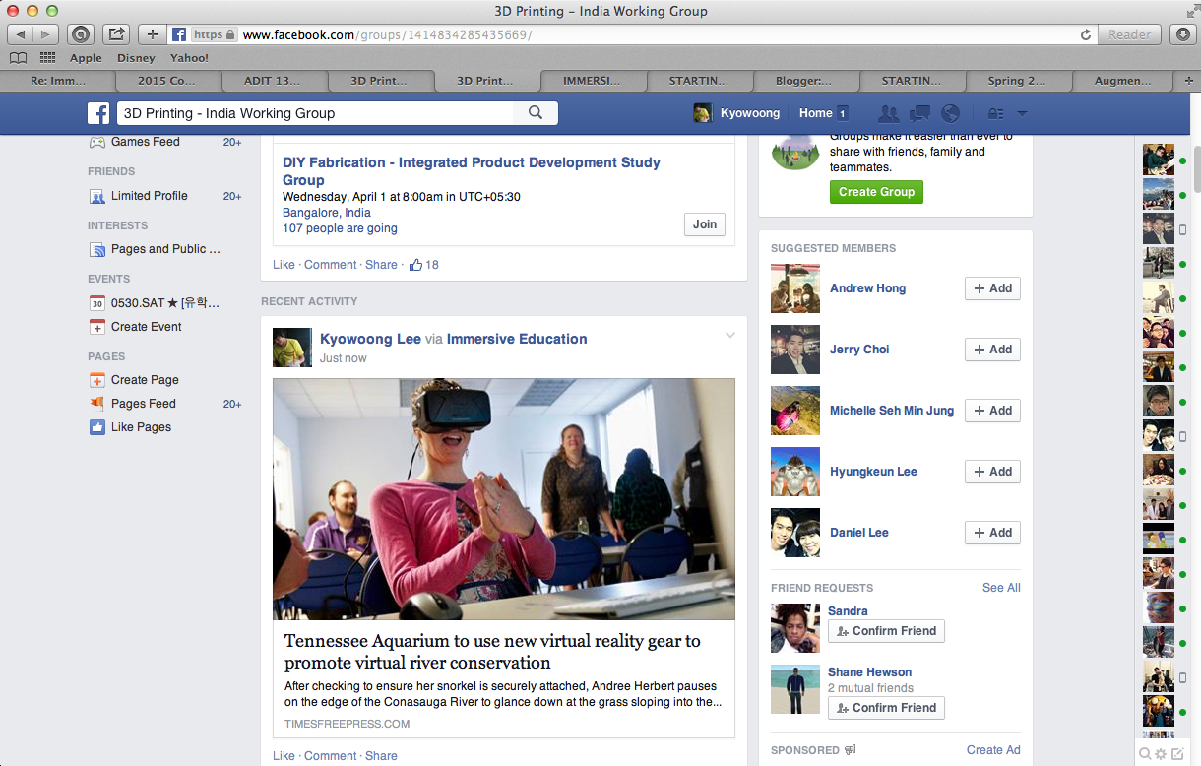Confirm Shane Hewson's friend request
Viewport: 1201px width, 766px height.
[886, 708]
